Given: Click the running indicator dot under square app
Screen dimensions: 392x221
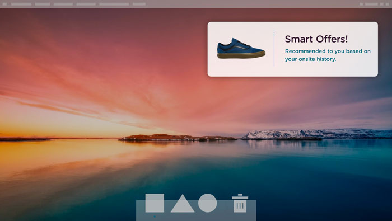Looking at the screenshot, I should pos(155,217).
